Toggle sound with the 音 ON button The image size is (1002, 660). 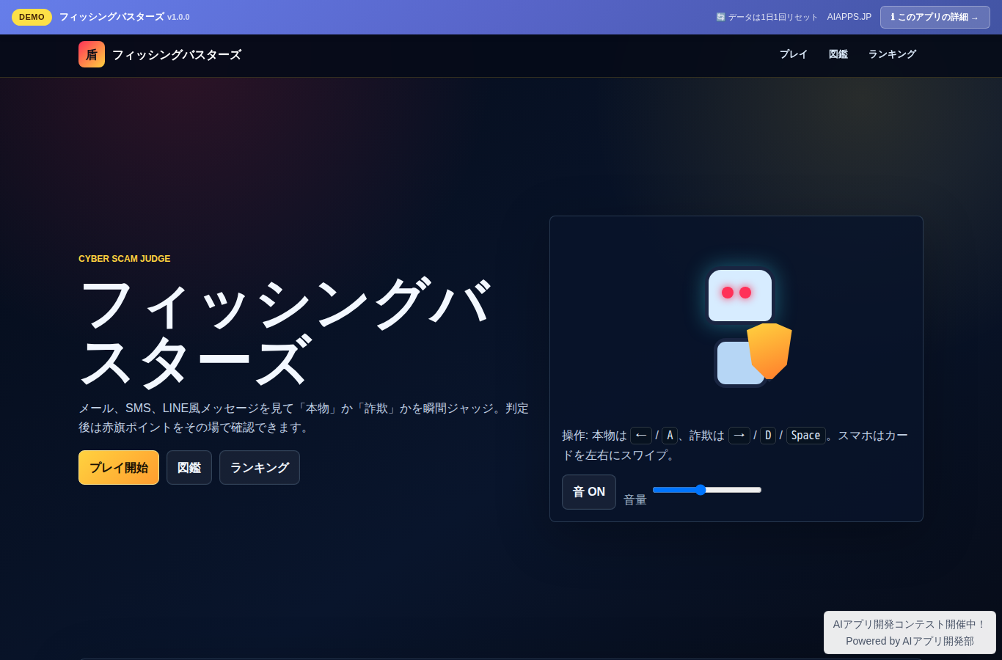coord(589,492)
